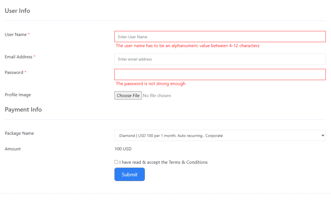This screenshot has height=212, width=331.
Task: Click the "I have read & accept" label text
Action: coord(163,162)
